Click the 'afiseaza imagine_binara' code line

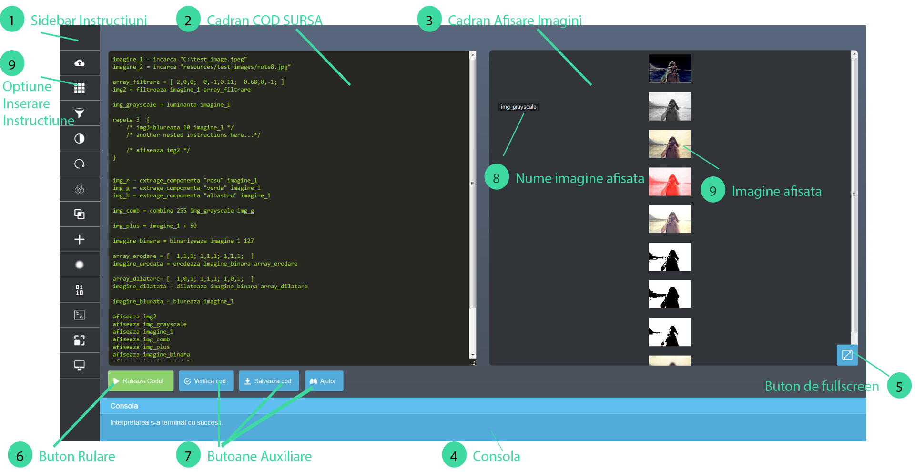[x=151, y=355]
